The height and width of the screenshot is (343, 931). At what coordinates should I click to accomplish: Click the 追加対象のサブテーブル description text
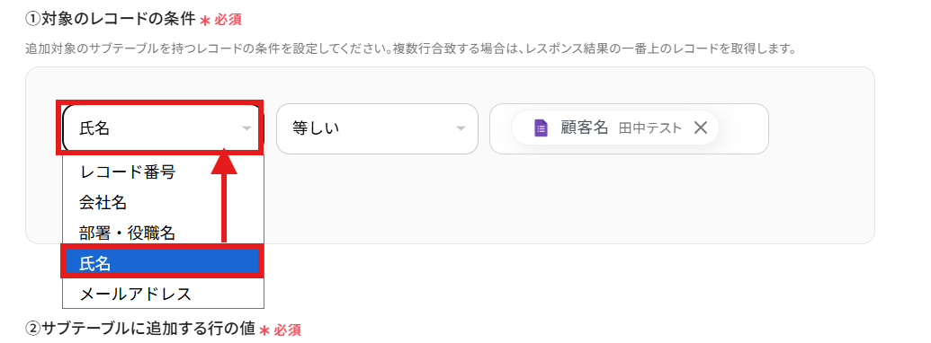[410, 48]
